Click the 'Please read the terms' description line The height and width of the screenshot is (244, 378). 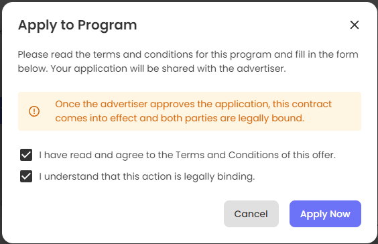(188, 54)
